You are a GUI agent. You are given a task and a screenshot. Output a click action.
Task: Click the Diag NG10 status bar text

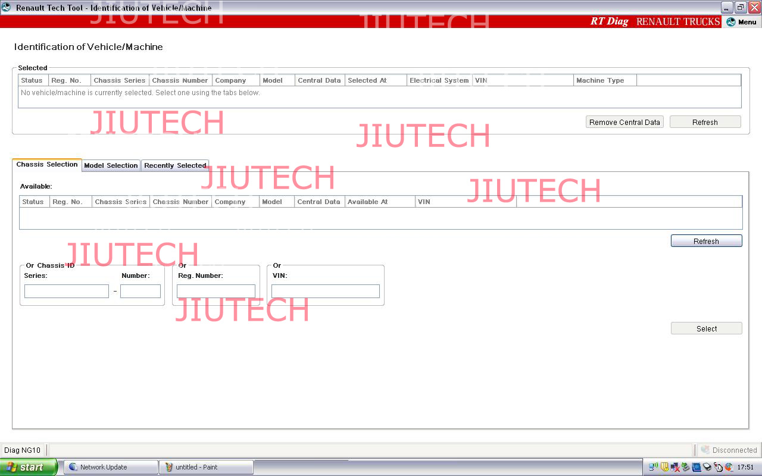click(23, 450)
